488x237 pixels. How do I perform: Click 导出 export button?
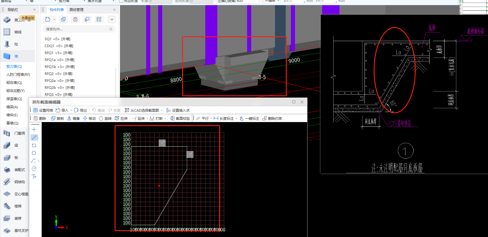[81, 110]
